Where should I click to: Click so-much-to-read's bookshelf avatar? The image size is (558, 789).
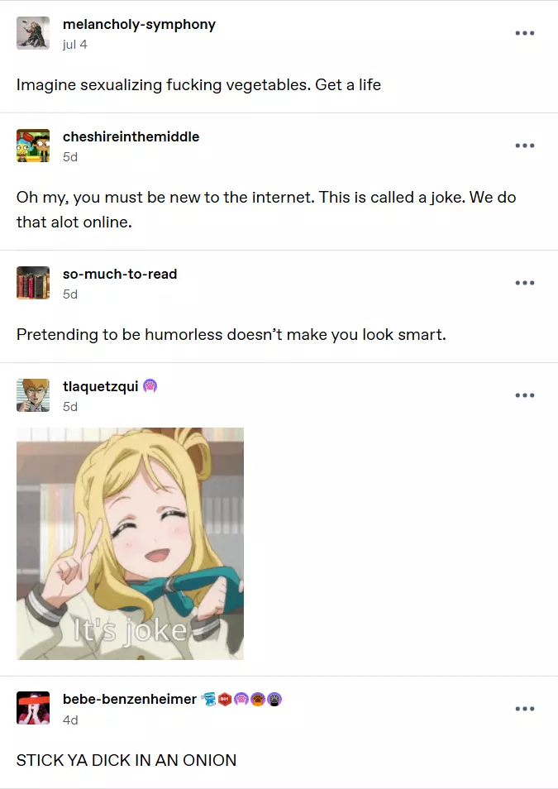pyautogui.click(x=33, y=283)
